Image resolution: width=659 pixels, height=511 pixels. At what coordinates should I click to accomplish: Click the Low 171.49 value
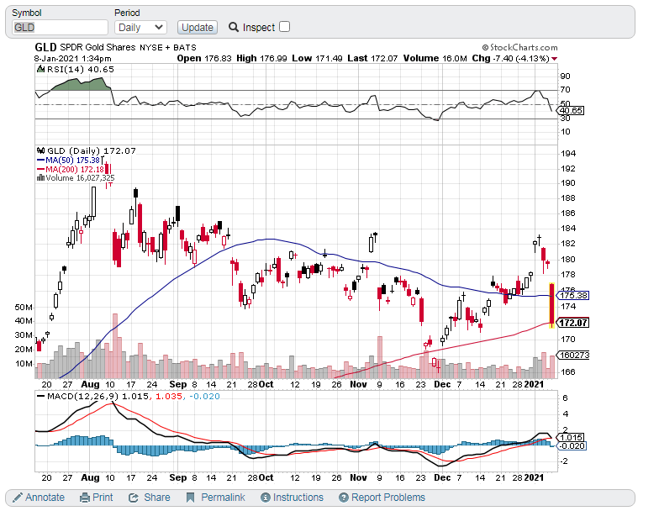coord(317,59)
